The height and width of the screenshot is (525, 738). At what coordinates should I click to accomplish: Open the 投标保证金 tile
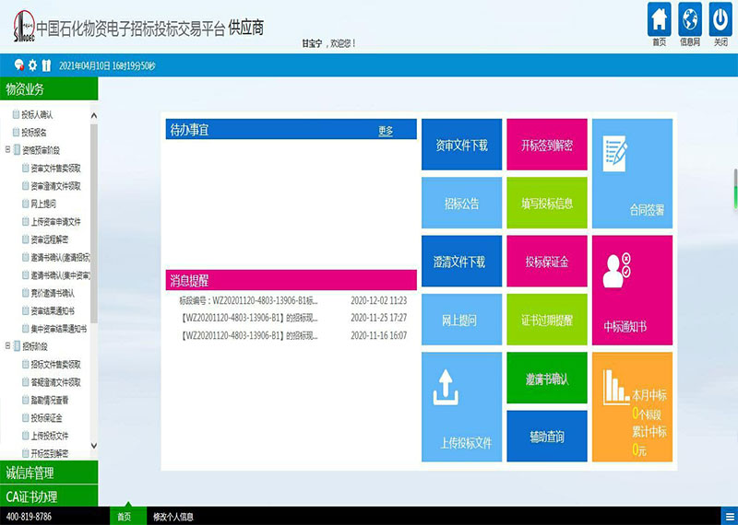point(547,261)
